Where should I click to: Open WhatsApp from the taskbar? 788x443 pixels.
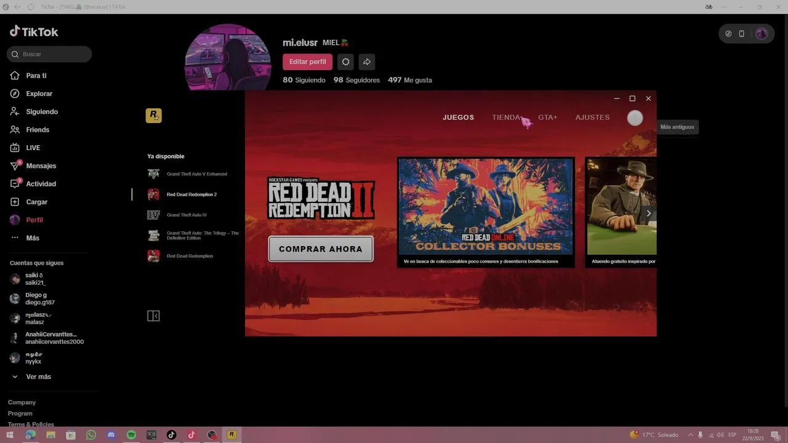click(91, 435)
